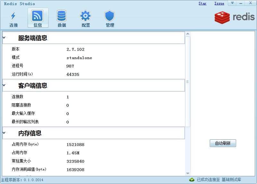Open the 管理 shield icon
This screenshot has height=184, width=257.
[110, 18]
